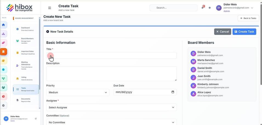
Task: Click daniel.smith@example.com in Board Members
Action: tap(211, 71)
